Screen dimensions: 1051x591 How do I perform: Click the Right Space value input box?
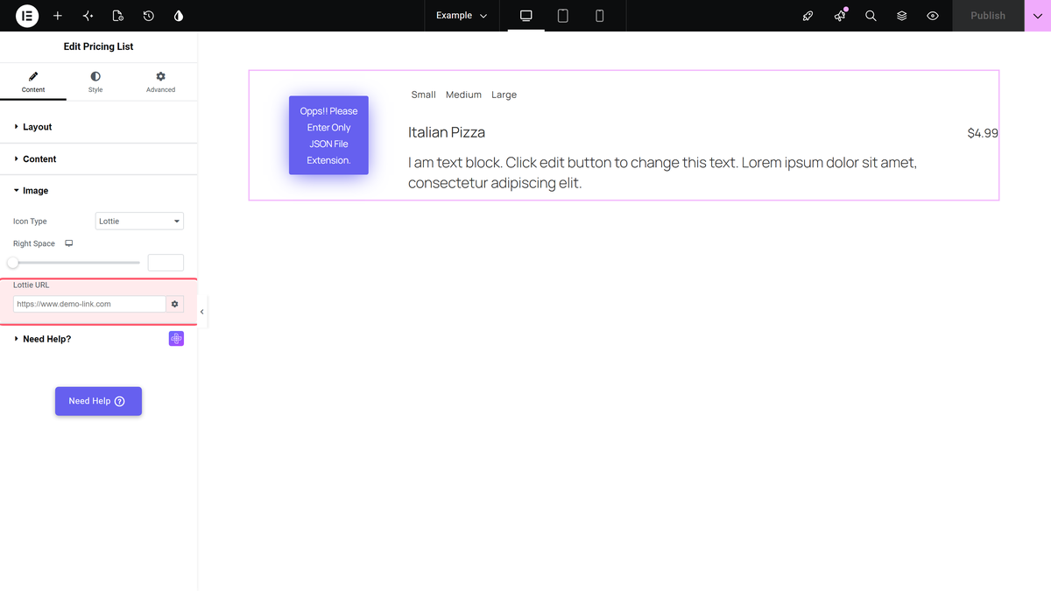166,263
